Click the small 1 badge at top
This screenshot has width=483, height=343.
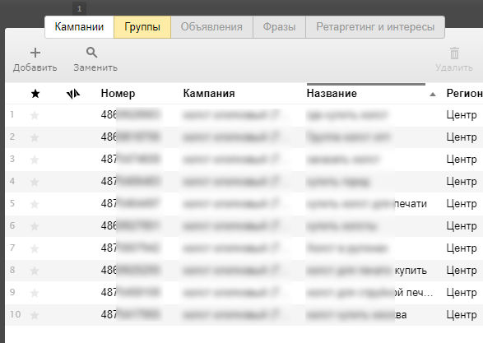pos(79,8)
